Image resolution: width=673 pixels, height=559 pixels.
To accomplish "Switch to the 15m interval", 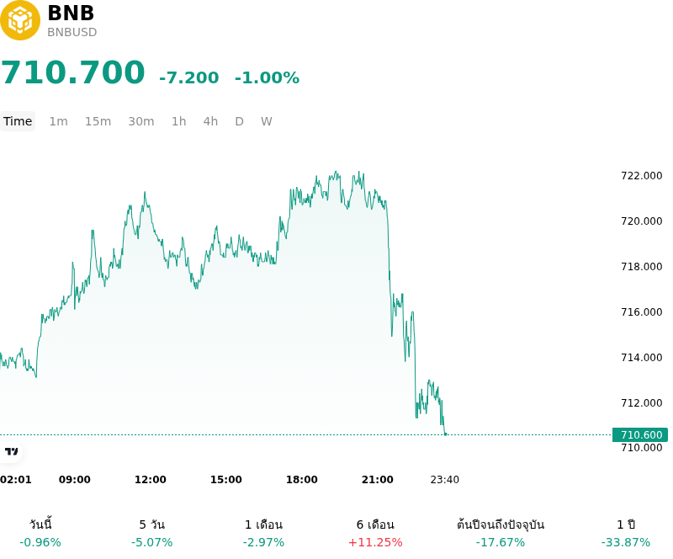I will [x=98, y=121].
